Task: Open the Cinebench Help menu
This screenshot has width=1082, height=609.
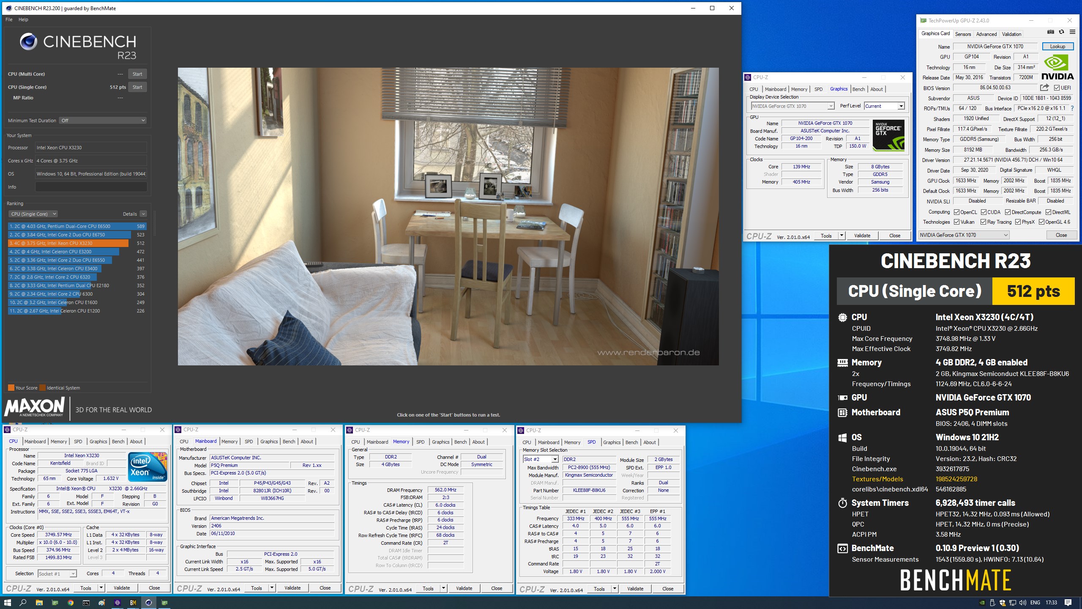Action: pos(23,19)
